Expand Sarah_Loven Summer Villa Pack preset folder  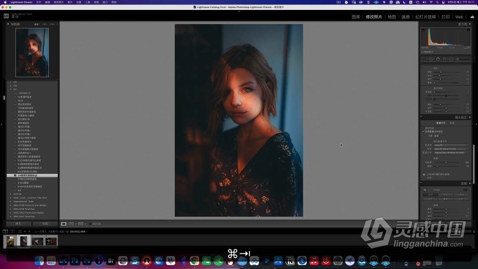pos(10,198)
